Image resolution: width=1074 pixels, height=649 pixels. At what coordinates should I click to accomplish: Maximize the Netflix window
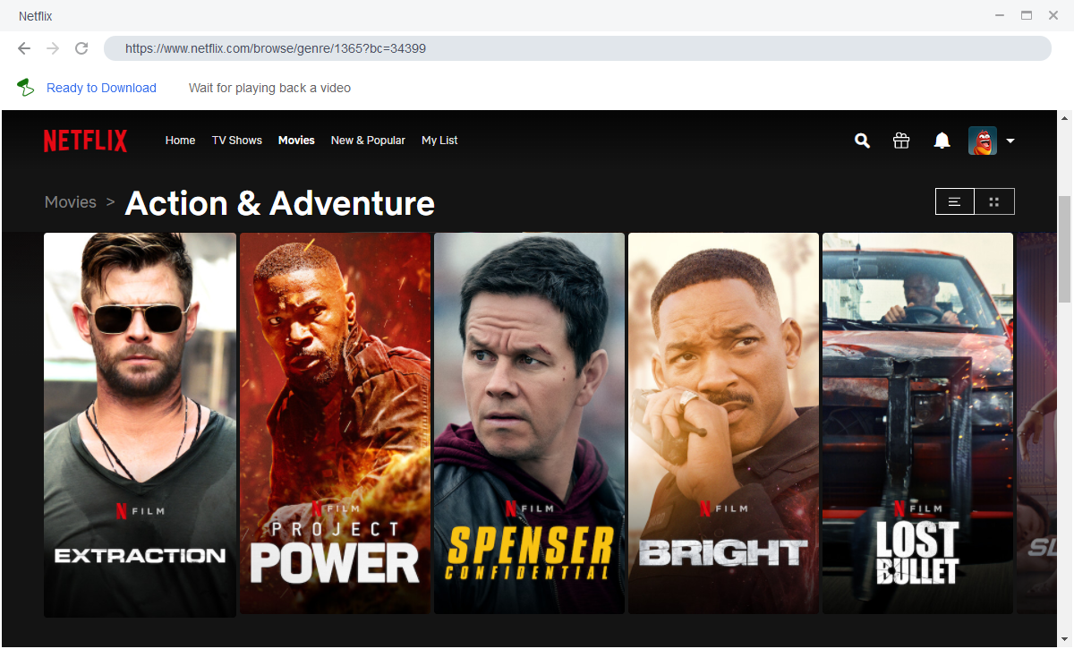1027,15
